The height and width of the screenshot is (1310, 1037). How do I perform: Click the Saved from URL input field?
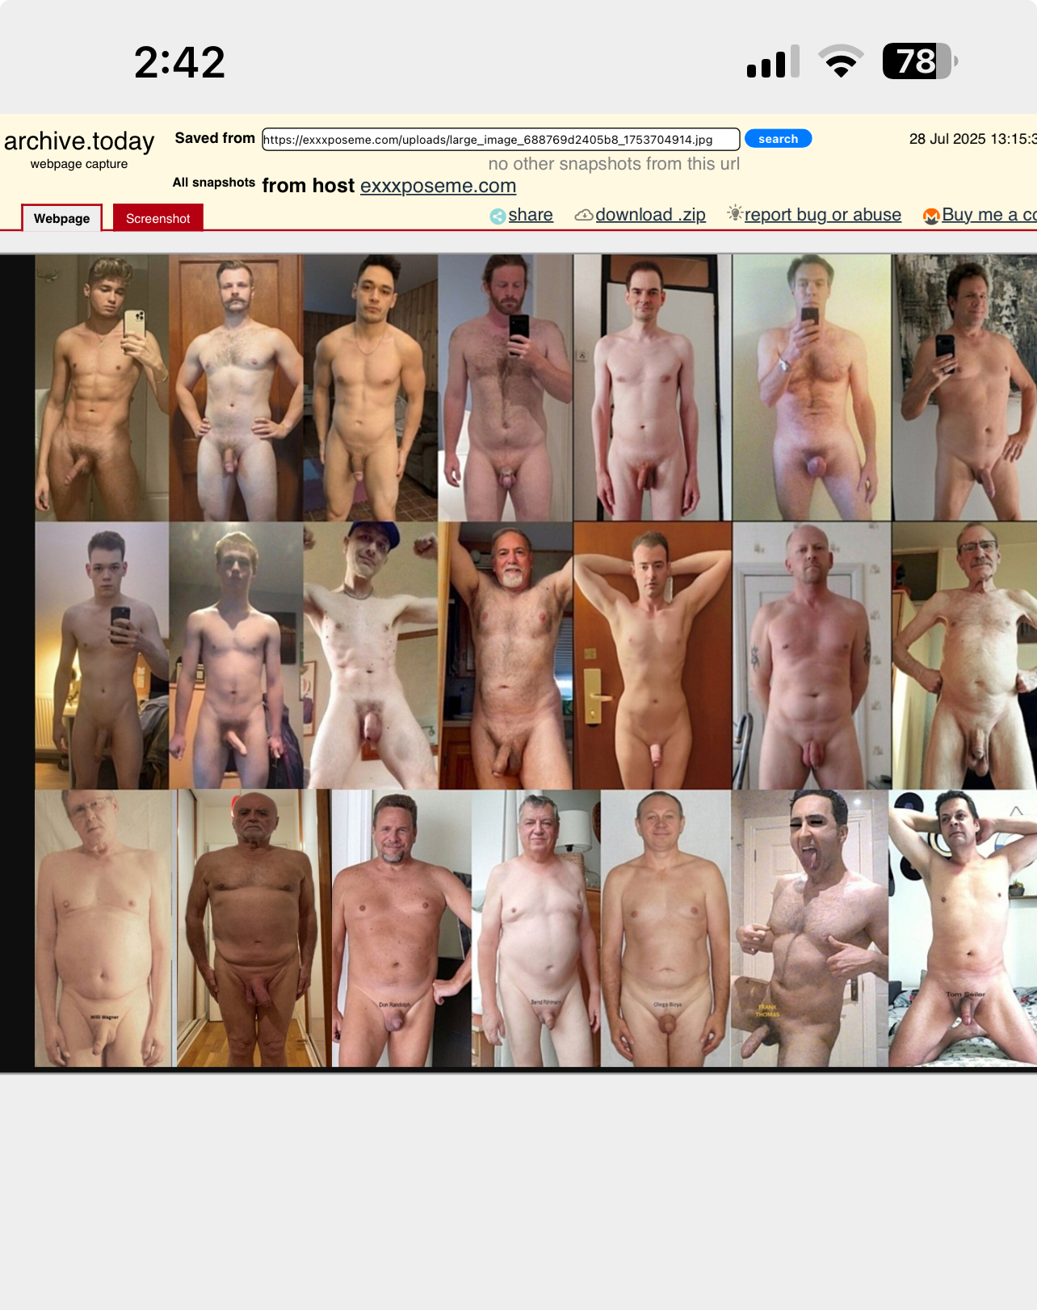[x=501, y=140]
